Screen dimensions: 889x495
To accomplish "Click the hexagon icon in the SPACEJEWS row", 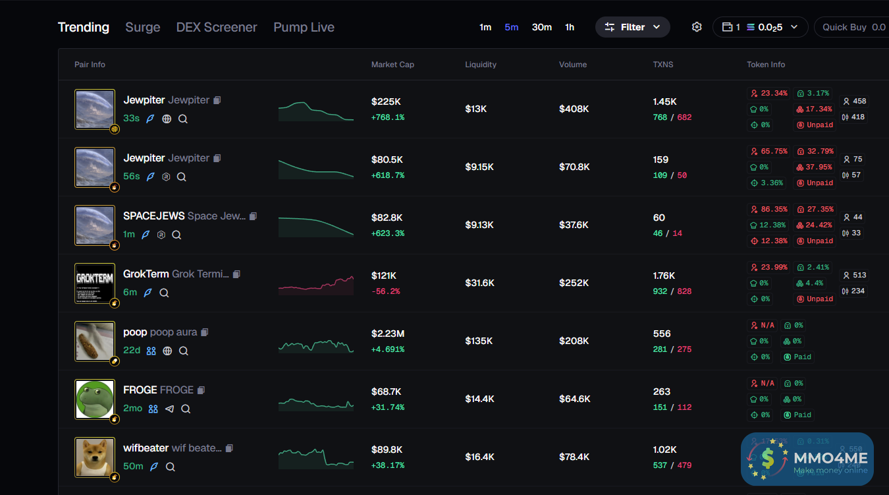I will point(161,235).
